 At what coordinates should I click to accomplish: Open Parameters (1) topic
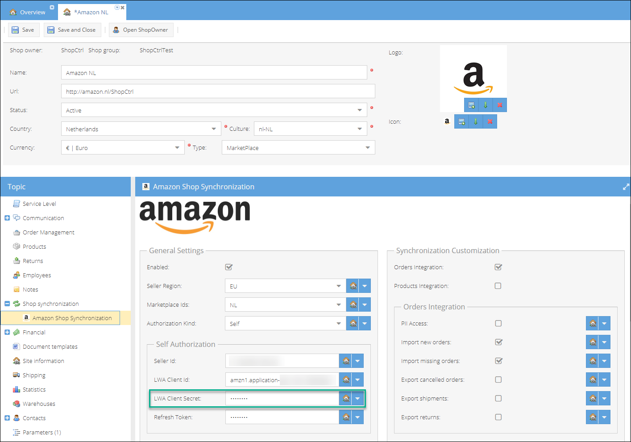pyautogui.click(x=42, y=432)
